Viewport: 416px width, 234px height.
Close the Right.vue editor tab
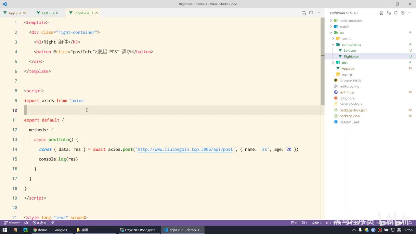click(x=97, y=13)
